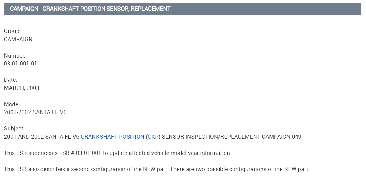
Task: Click the 2001 AND 2002 SANTA FE V6 subject text
Action: tap(42, 137)
